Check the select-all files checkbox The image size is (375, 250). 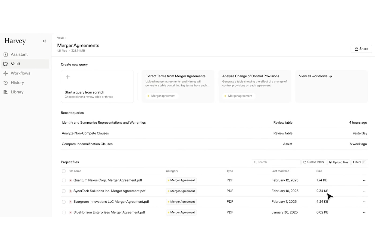(64, 171)
